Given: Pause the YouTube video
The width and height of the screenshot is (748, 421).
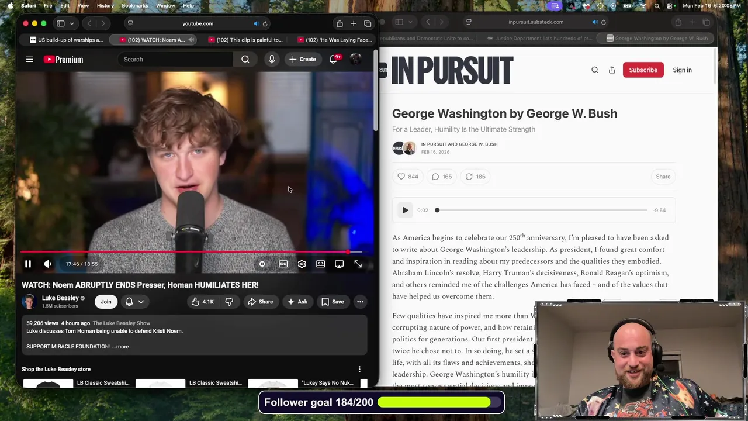Looking at the screenshot, I should pos(27,264).
